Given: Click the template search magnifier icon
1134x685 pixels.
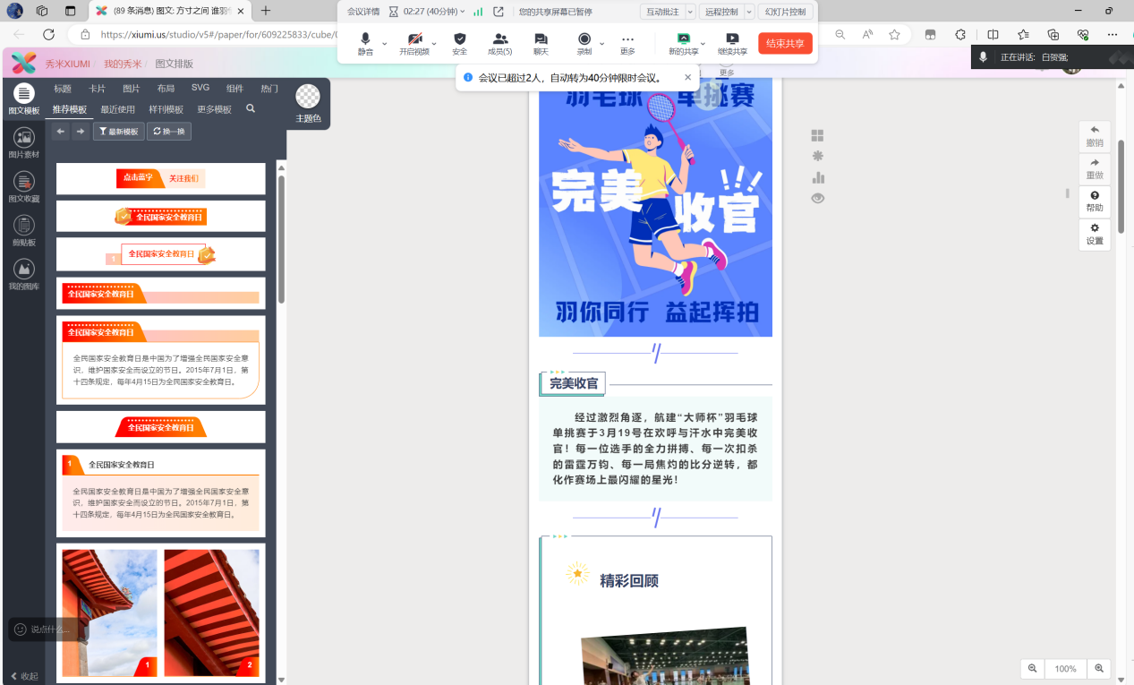Looking at the screenshot, I should (251, 108).
